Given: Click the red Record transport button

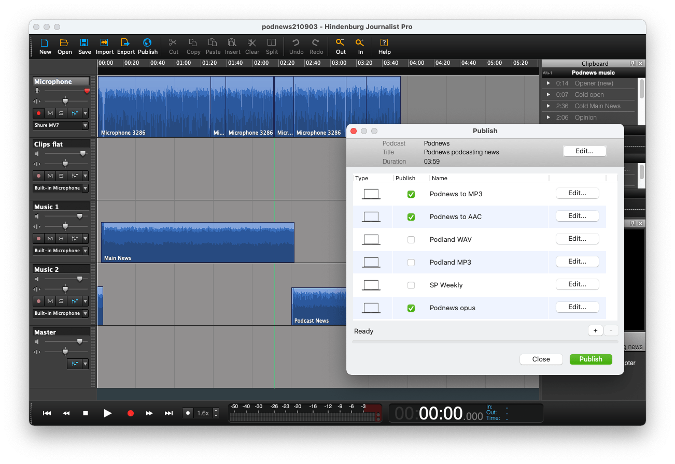Looking at the screenshot, I should point(131,413).
